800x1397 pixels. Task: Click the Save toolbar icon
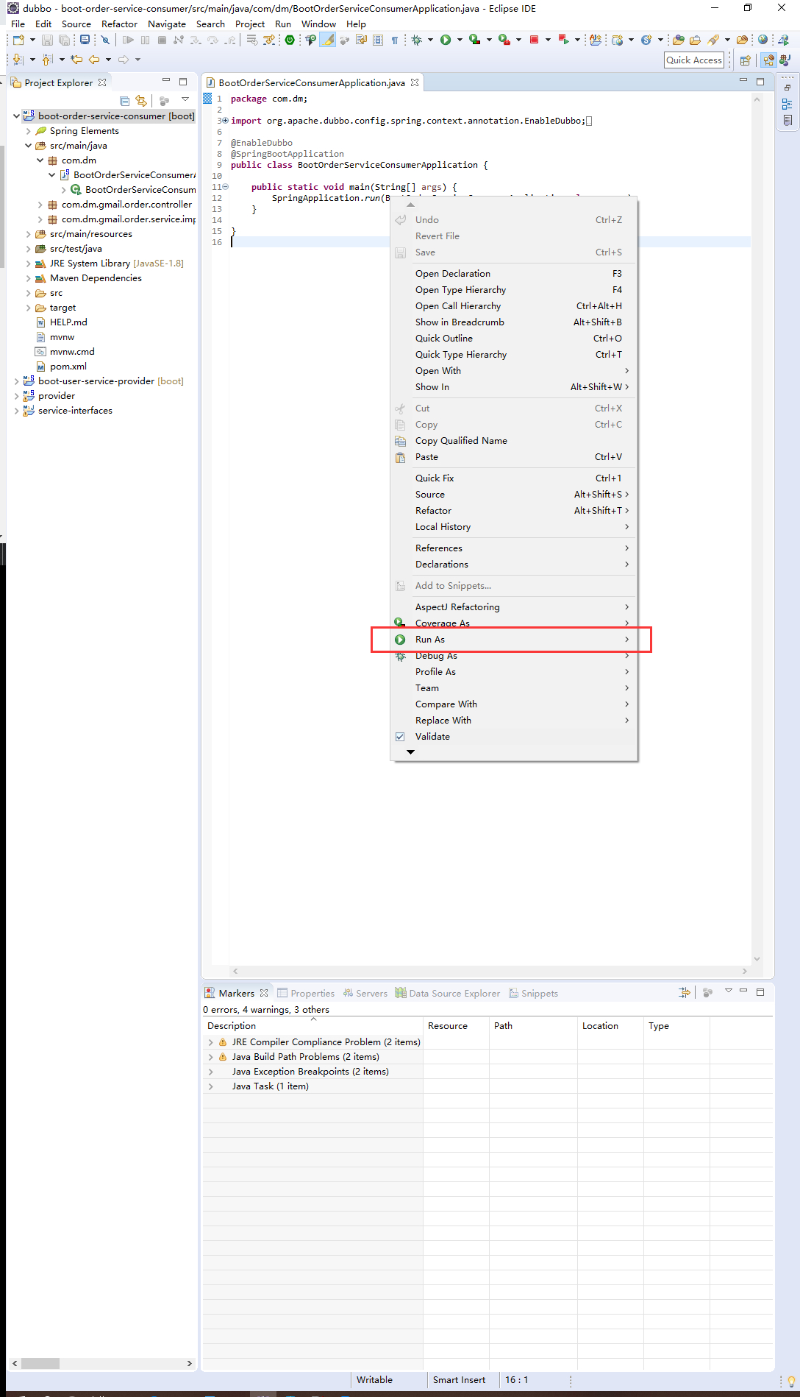tap(47, 40)
